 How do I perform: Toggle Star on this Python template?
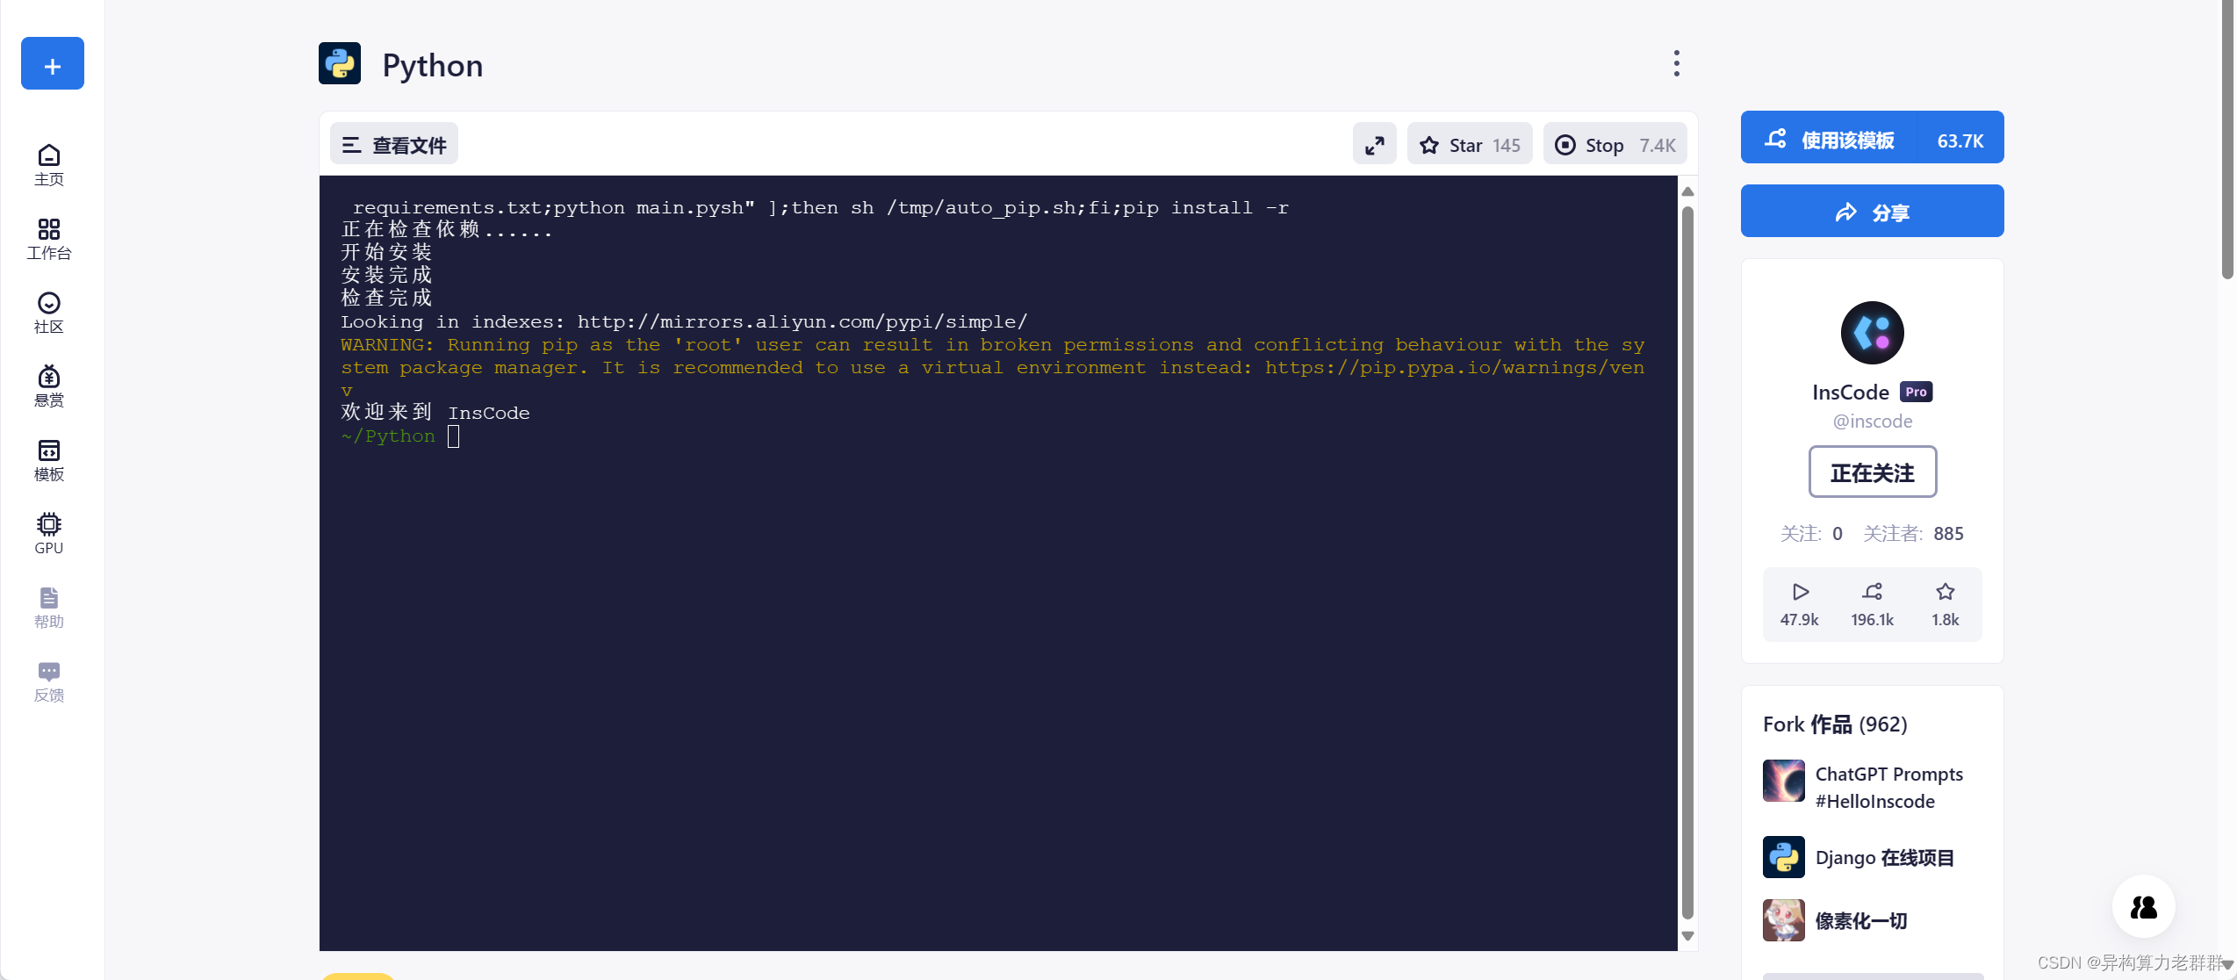tap(1469, 145)
